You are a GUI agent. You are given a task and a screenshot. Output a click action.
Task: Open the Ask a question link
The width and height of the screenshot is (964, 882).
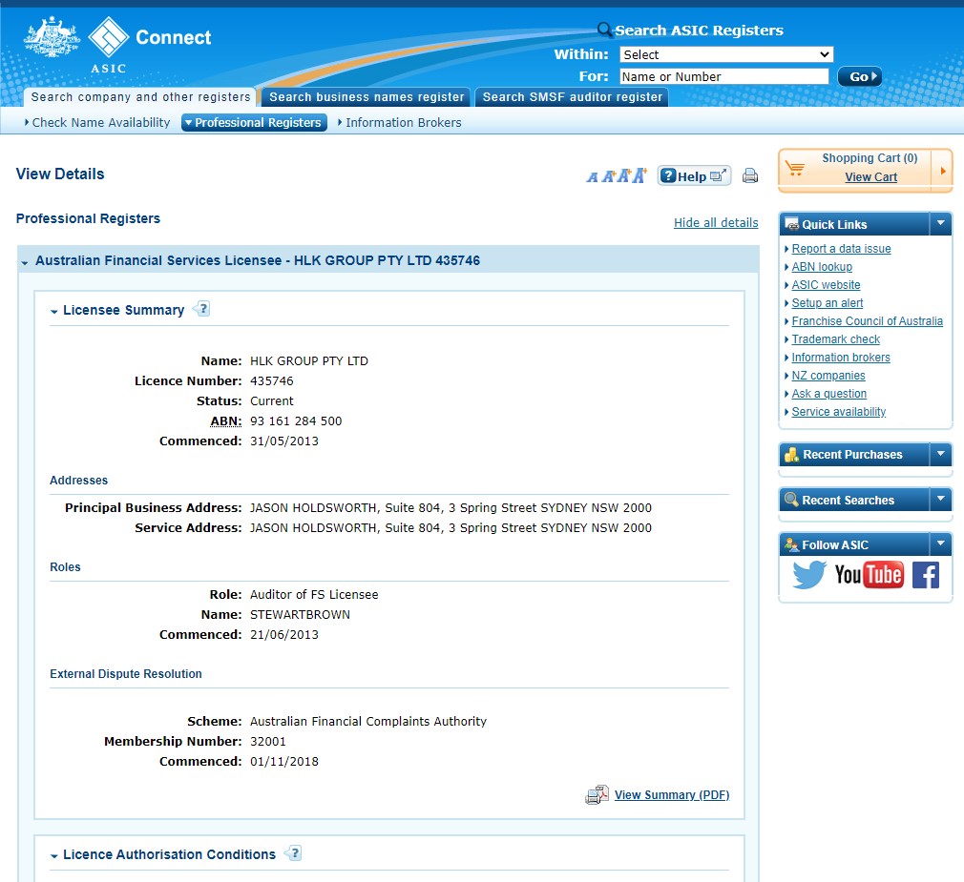tap(828, 393)
